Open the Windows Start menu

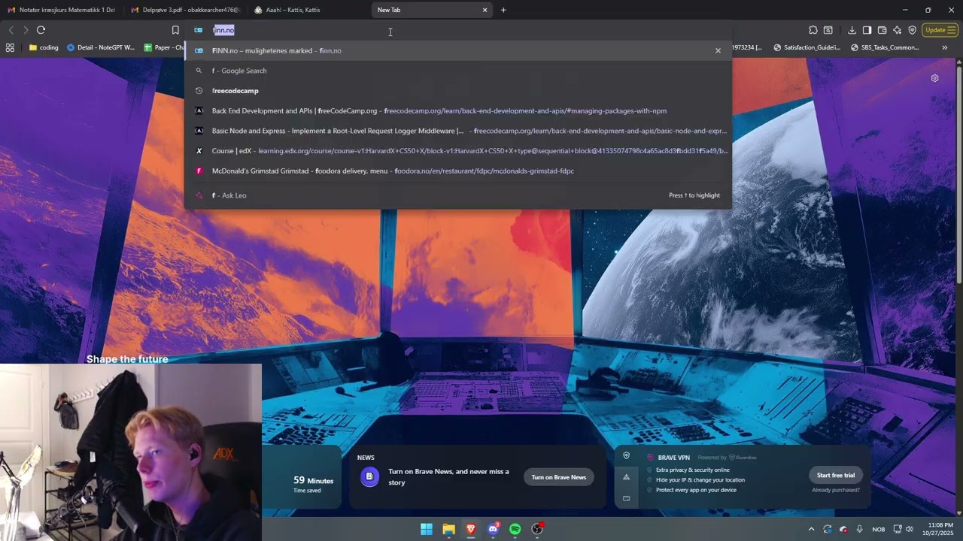[427, 529]
